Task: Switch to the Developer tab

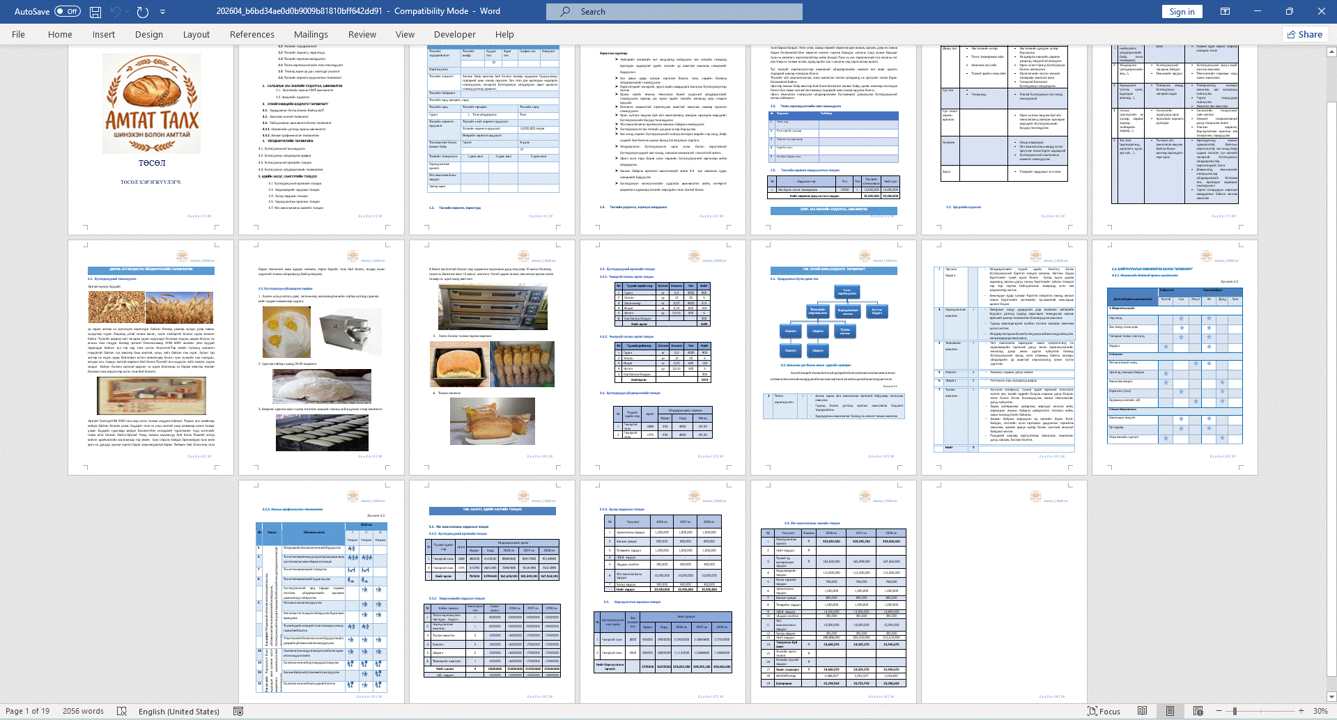Action: pos(454,34)
